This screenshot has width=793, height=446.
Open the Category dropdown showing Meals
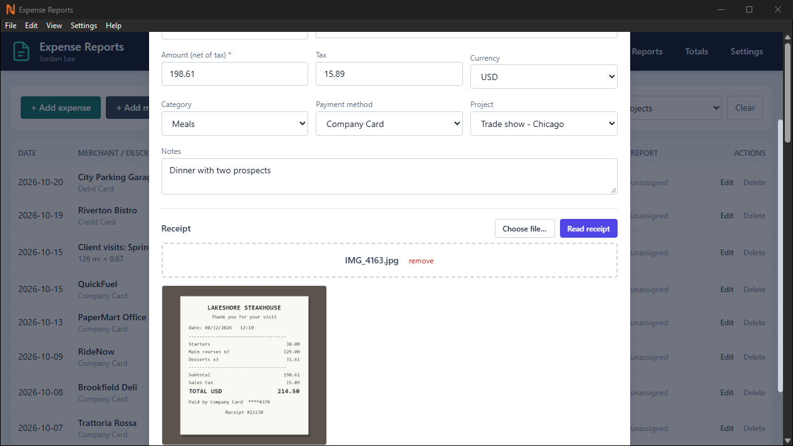coord(234,124)
